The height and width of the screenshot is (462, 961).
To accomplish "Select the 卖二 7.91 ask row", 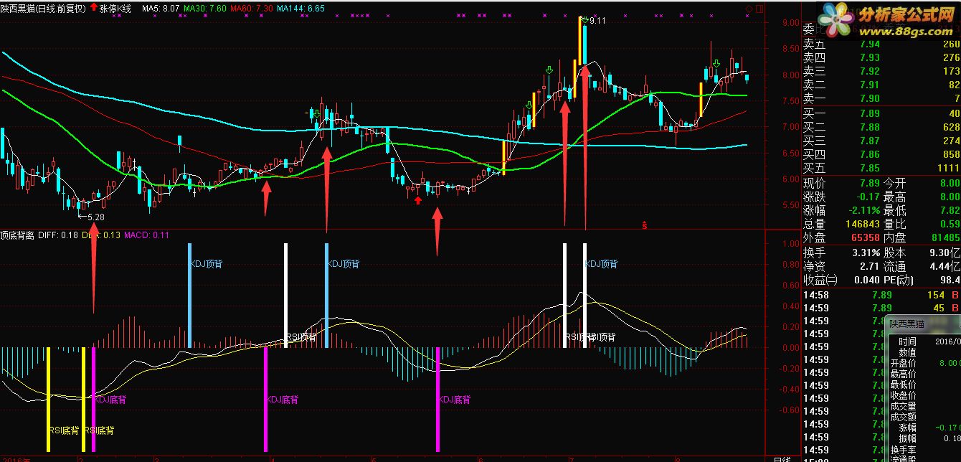I will (x=881, y=85).
